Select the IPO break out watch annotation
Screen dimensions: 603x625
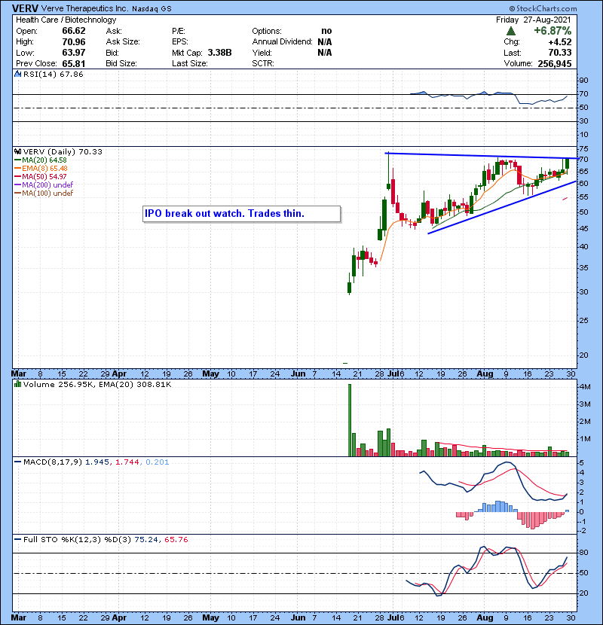[224, 214]
